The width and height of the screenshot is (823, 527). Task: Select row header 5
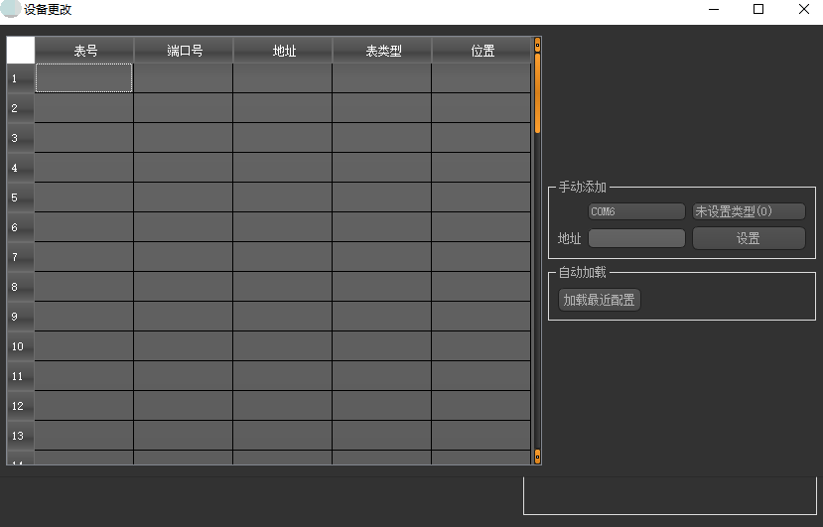[21, 198]
